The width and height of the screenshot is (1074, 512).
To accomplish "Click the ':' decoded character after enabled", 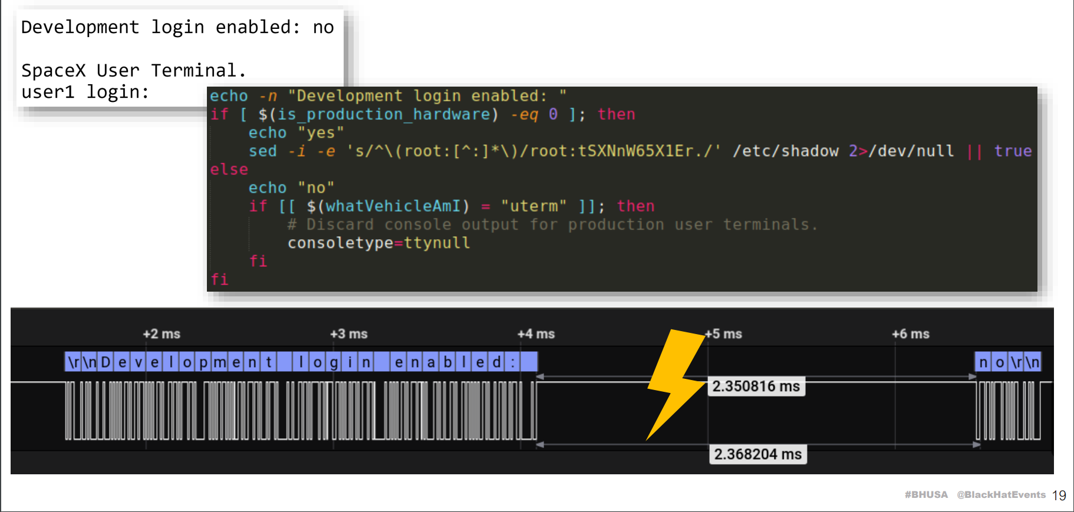I will 513,362.
